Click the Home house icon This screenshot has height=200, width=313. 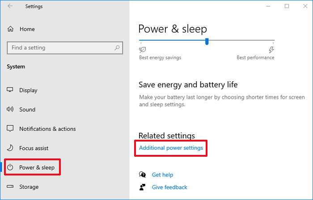(x=10, y=29)
